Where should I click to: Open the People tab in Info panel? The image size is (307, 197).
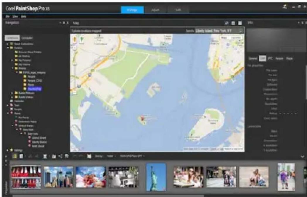point(279,58)
